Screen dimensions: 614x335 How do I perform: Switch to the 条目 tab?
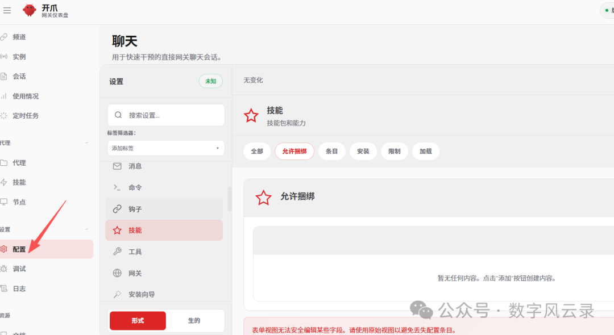pos(332,151)
